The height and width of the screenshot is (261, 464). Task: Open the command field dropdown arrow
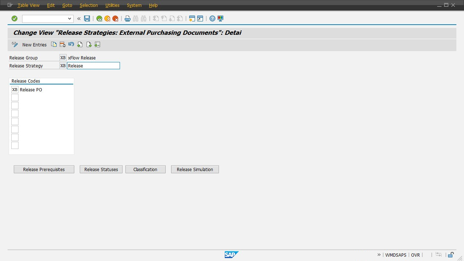(70, 18)
